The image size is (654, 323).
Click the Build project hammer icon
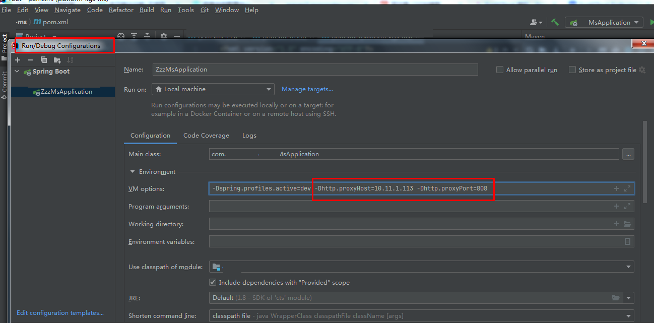(555, 22)
